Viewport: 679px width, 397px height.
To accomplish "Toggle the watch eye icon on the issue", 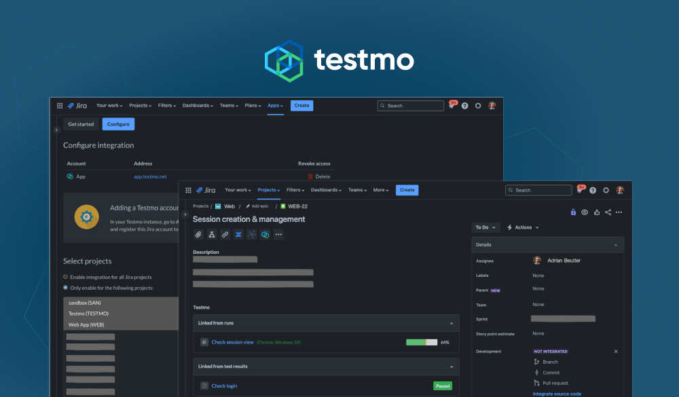I will point(585,212).
